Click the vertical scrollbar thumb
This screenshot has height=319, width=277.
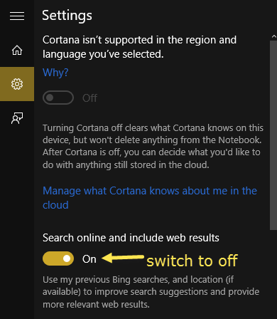273,135
